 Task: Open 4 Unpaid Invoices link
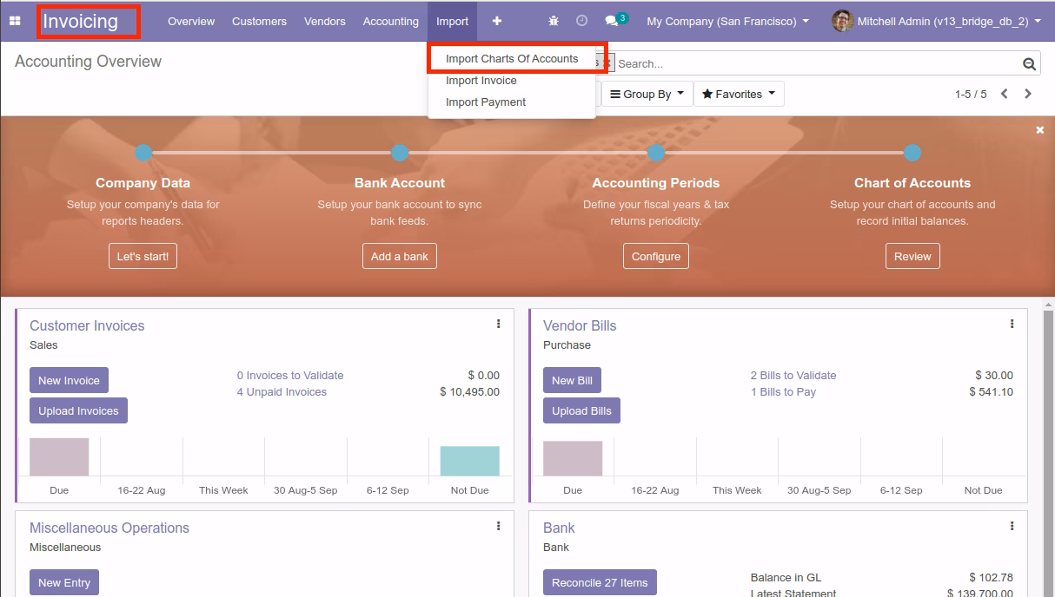(282, 392)
